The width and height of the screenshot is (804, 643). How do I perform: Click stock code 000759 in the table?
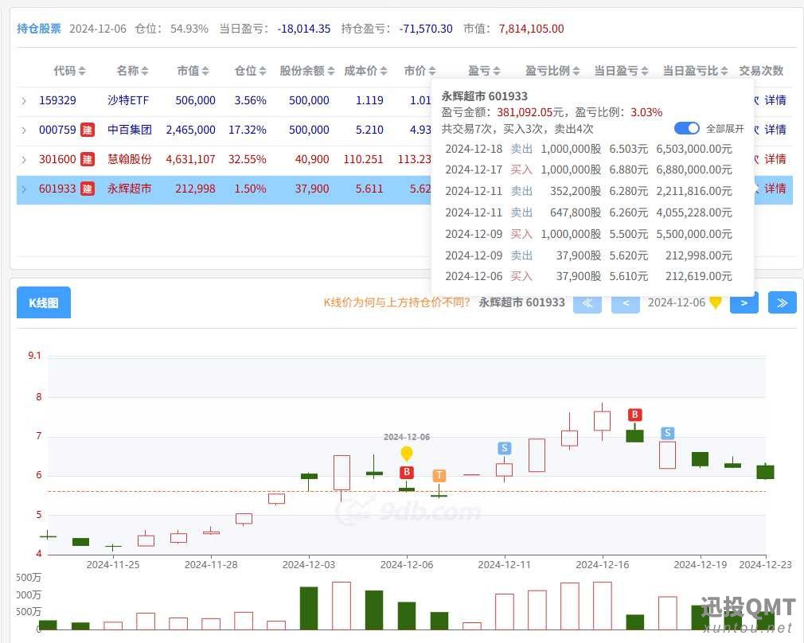(57, 130)
